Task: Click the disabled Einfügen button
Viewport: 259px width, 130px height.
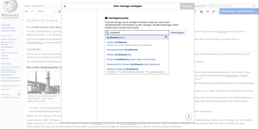Action: 187,6
